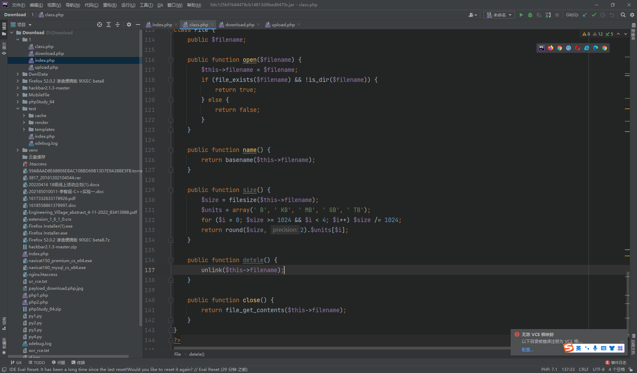Viewport: 637px width, 373px height.
Task: Open IDE settings gear in toolbar
Action: point(632,15)
